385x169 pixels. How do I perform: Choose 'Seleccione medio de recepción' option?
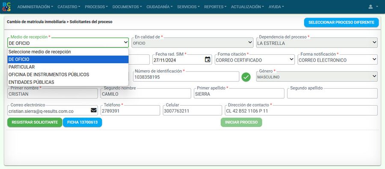68,52
